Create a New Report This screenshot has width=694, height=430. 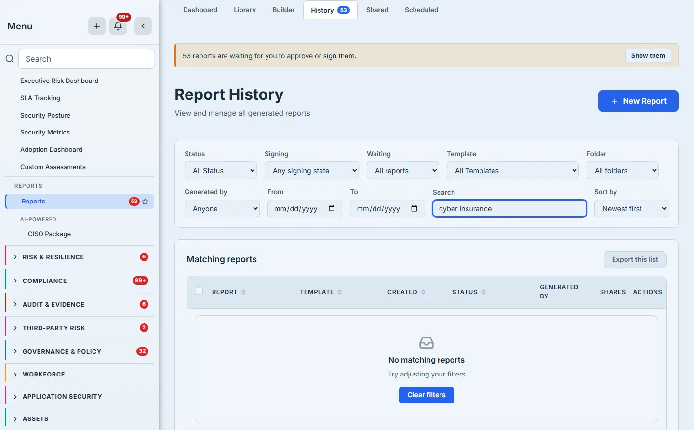(638, 101)
